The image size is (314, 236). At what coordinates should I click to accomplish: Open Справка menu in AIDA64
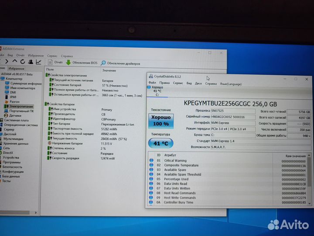point(67,56)
